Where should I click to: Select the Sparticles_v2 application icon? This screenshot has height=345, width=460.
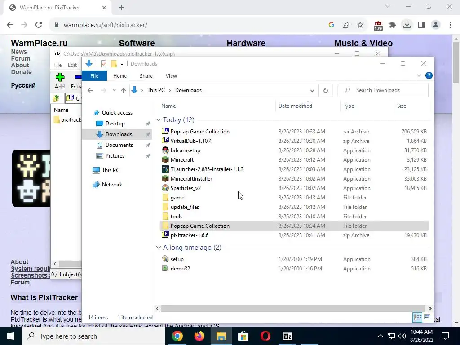coord(165,188)
